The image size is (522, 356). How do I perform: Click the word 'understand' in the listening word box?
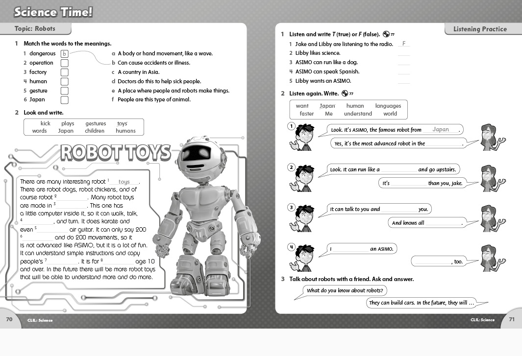coord(358,114)
